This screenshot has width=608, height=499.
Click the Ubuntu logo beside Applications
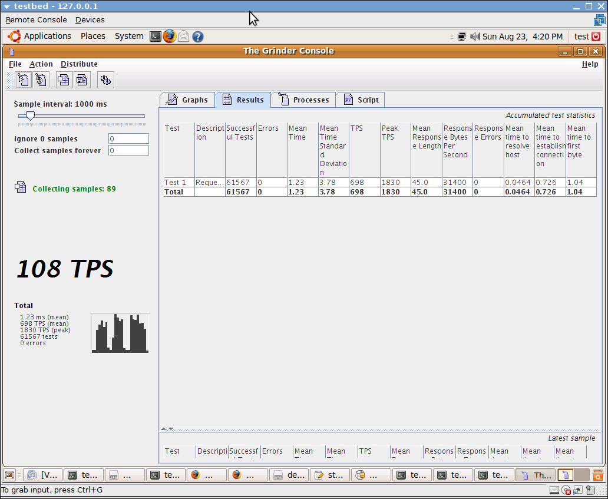click(x=14, y=36)
